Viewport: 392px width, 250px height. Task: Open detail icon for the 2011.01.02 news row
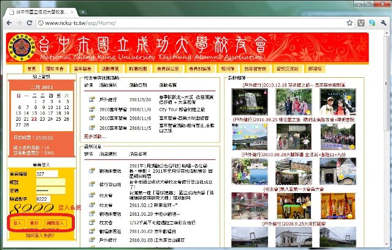[x=92, y=231]
